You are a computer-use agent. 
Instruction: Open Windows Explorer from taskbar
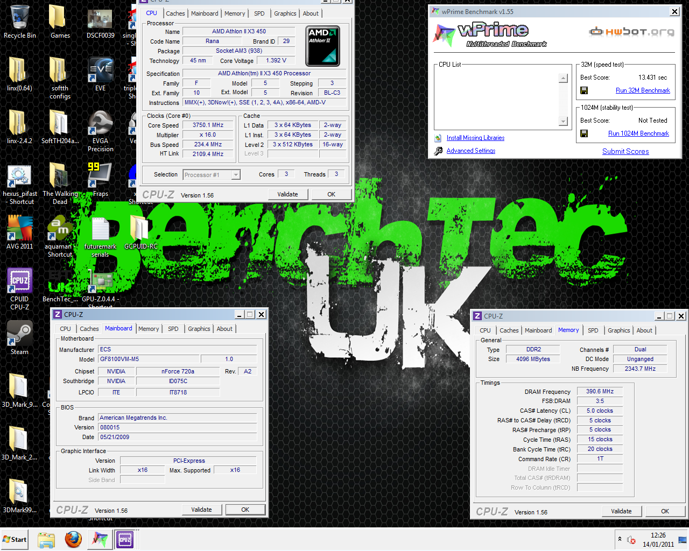(x=46, y=540)
